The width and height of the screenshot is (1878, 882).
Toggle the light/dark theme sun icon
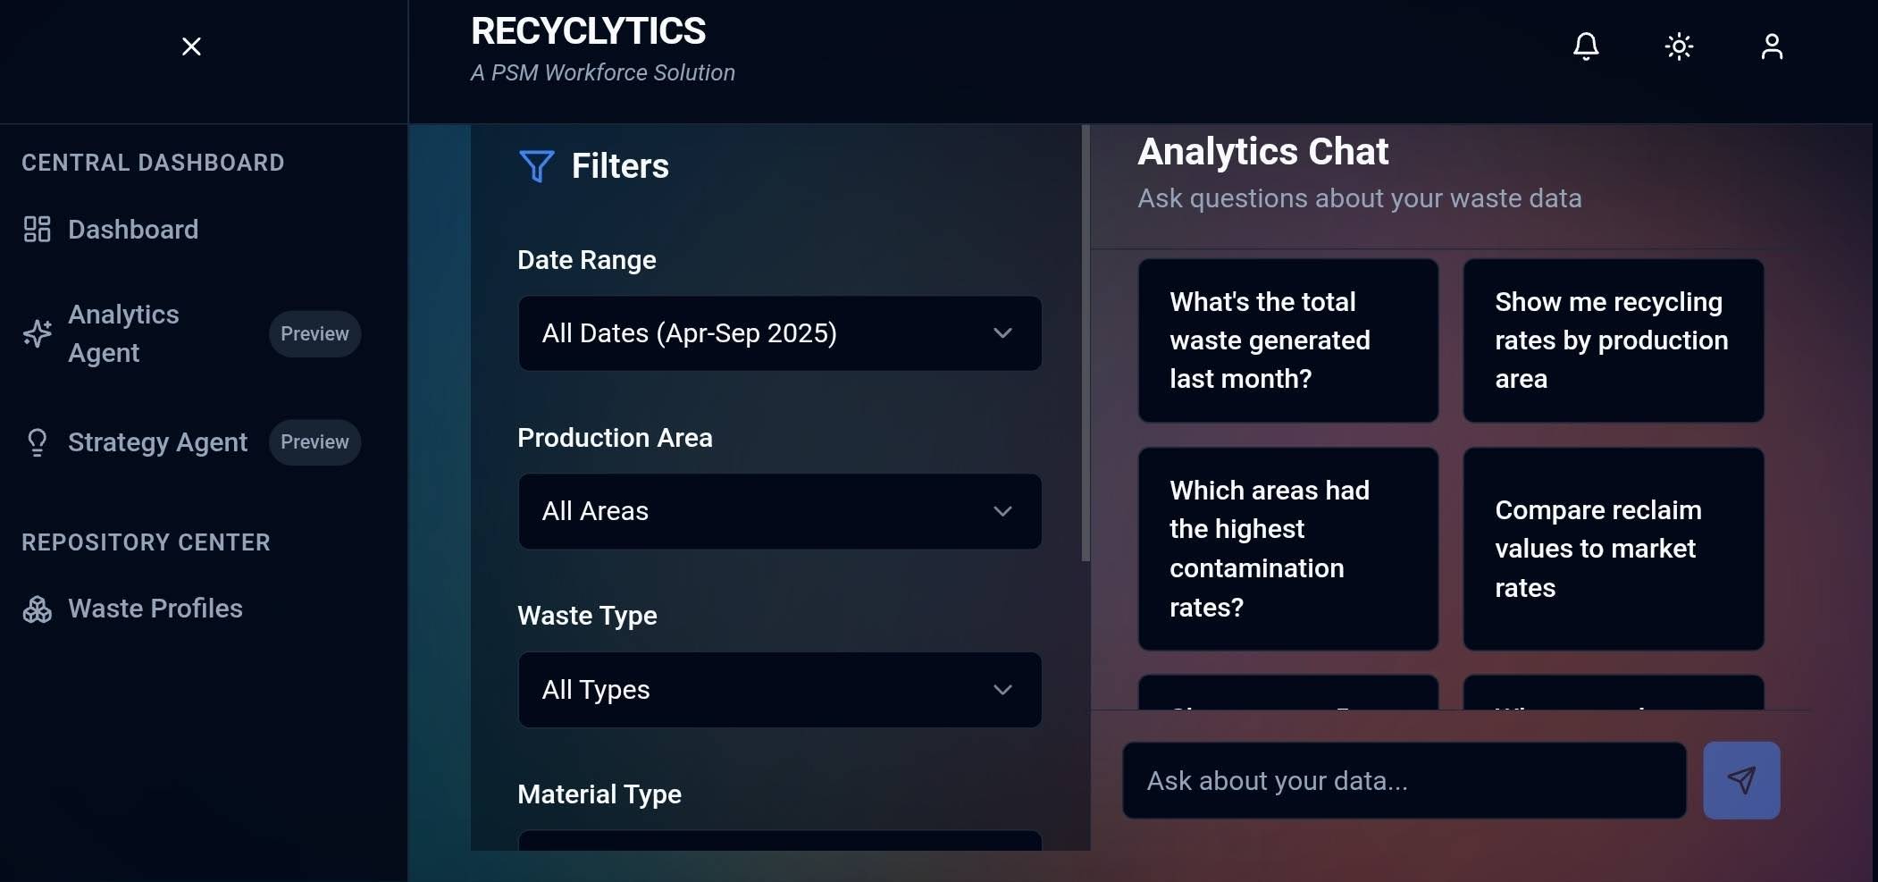[x=1678, y=46]
